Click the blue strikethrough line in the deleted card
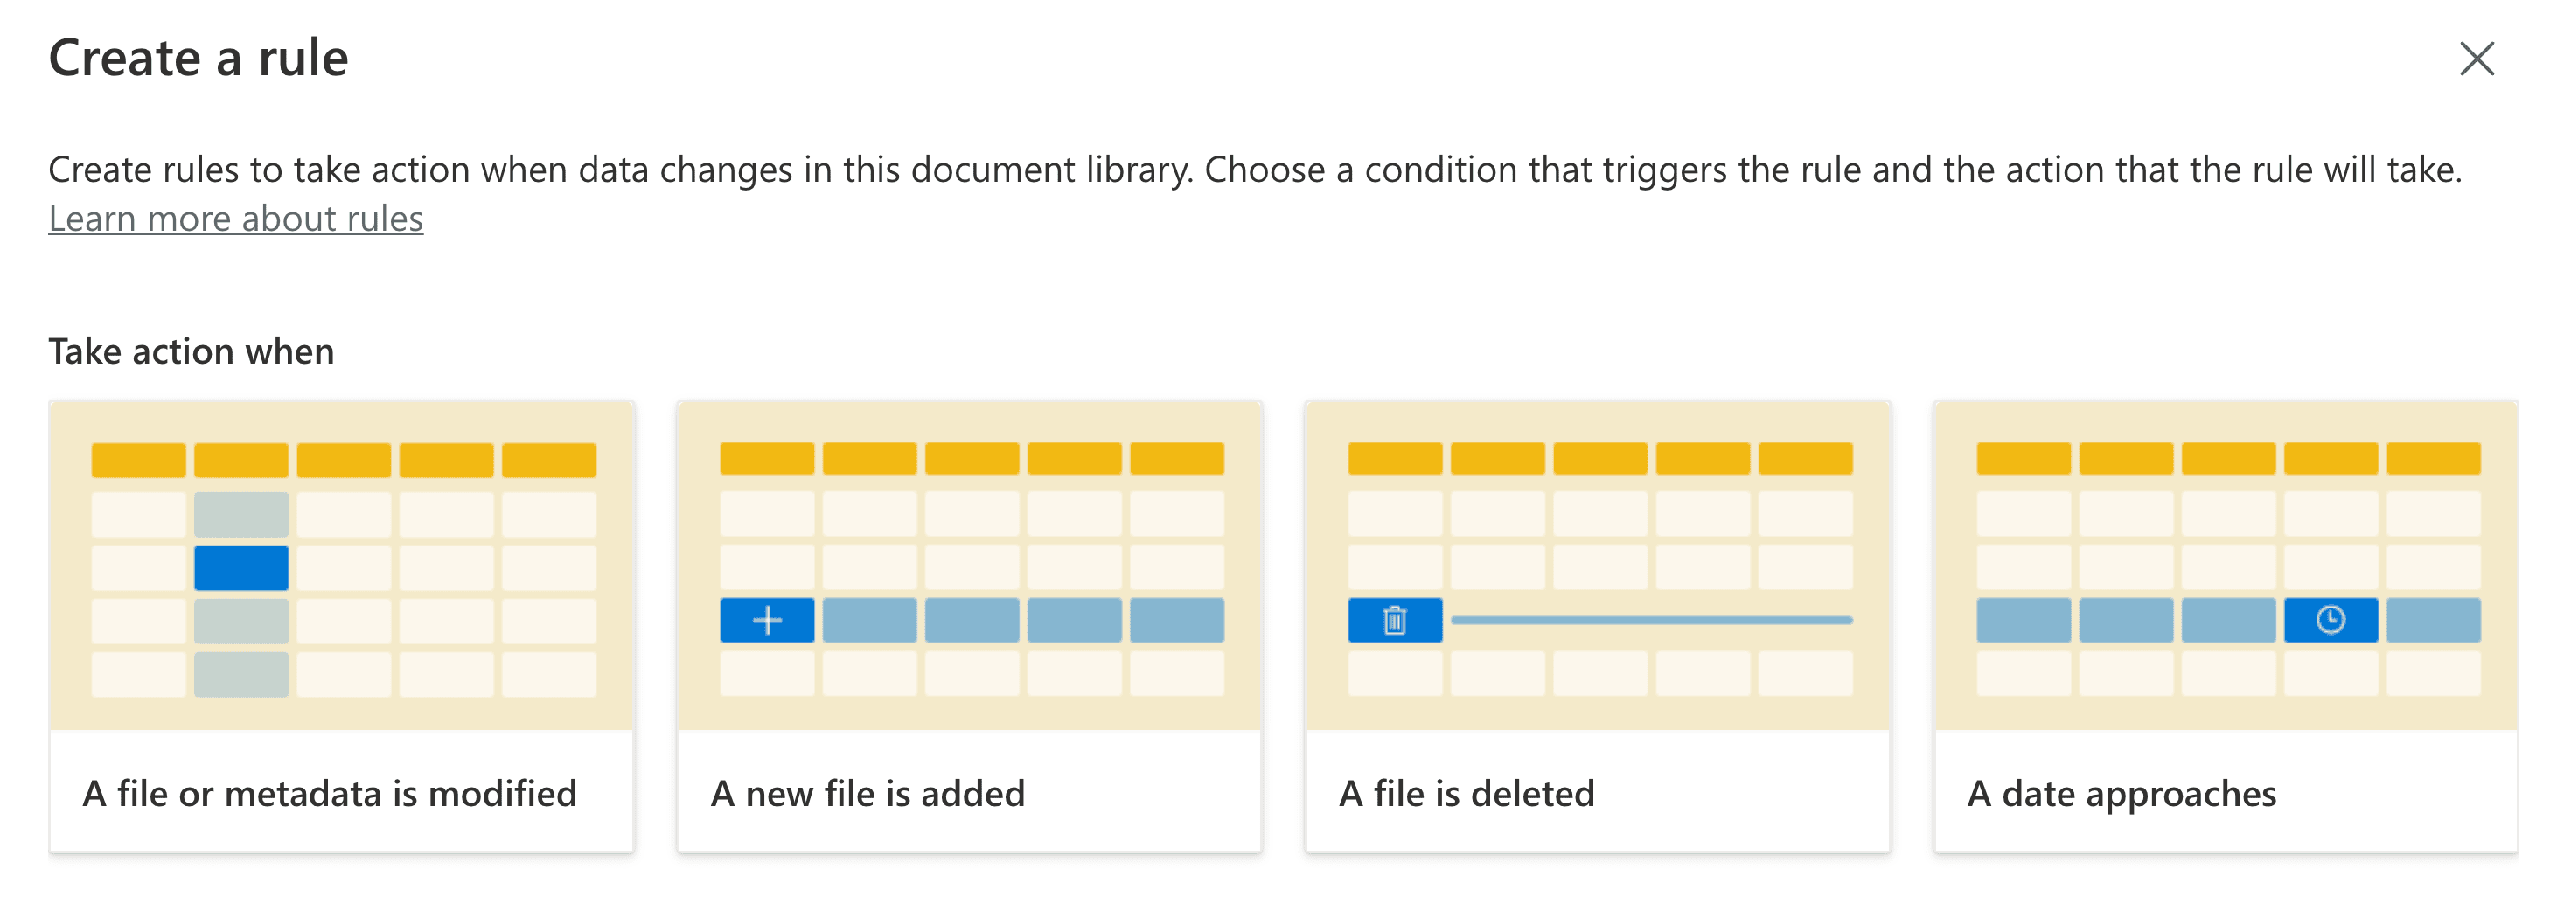This screenshot has width=2557, height=904. 1653,619
